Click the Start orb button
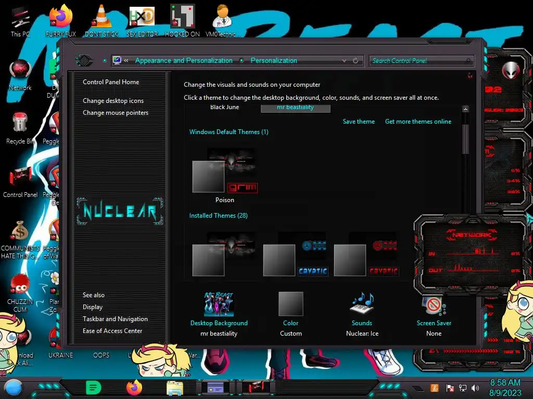The height and width of the screenshot is (399, 533). point(13,388)
